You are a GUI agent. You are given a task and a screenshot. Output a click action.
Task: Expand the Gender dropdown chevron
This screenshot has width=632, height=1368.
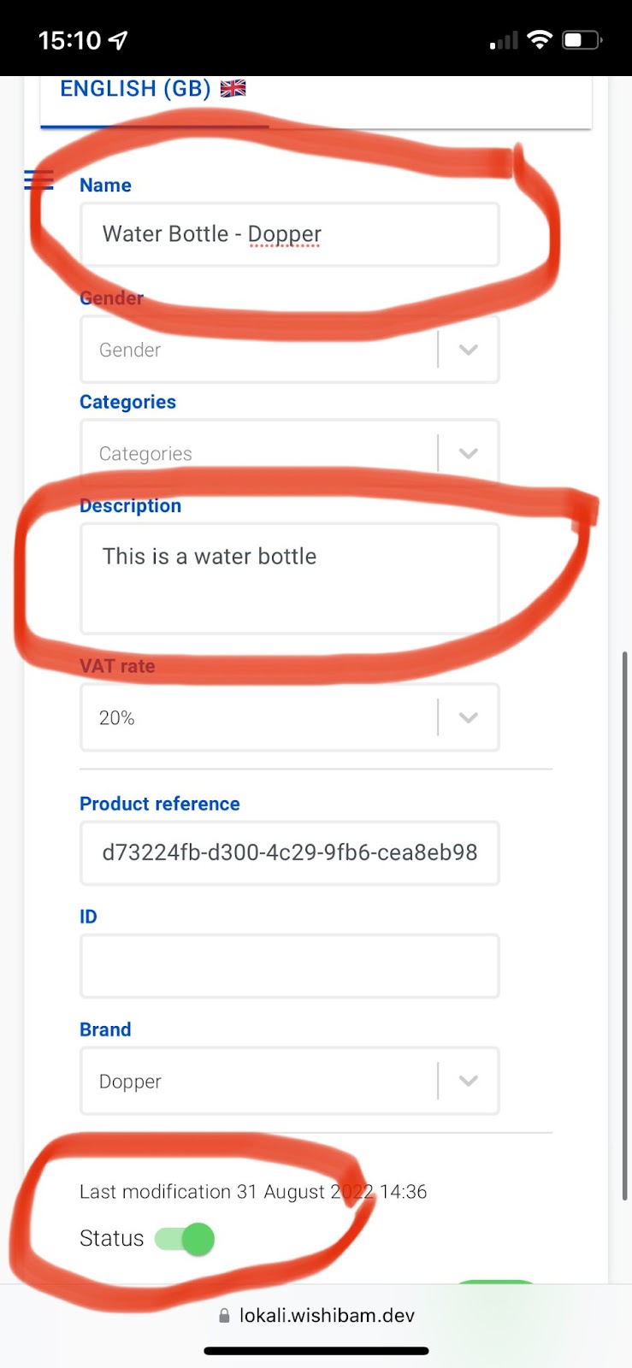[468, 350]
